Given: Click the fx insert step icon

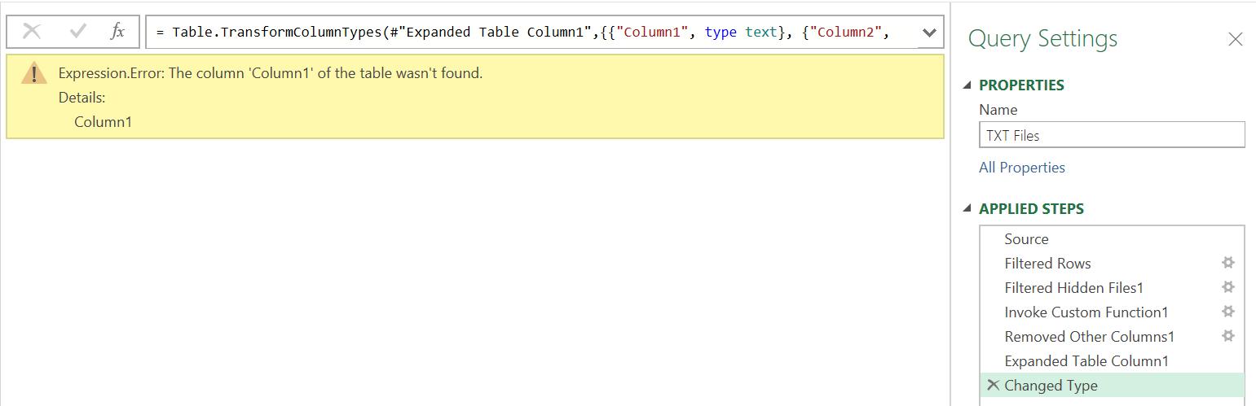Looking at the screenshot, I should (117, 32).
